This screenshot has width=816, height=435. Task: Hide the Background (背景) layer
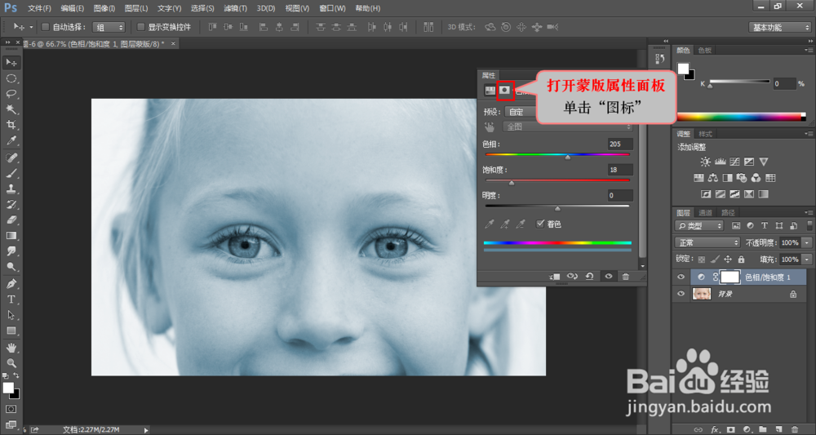click(x=681, y=294)
